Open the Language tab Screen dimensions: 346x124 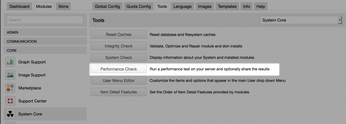pyautogui.click(x=182, y=6)
